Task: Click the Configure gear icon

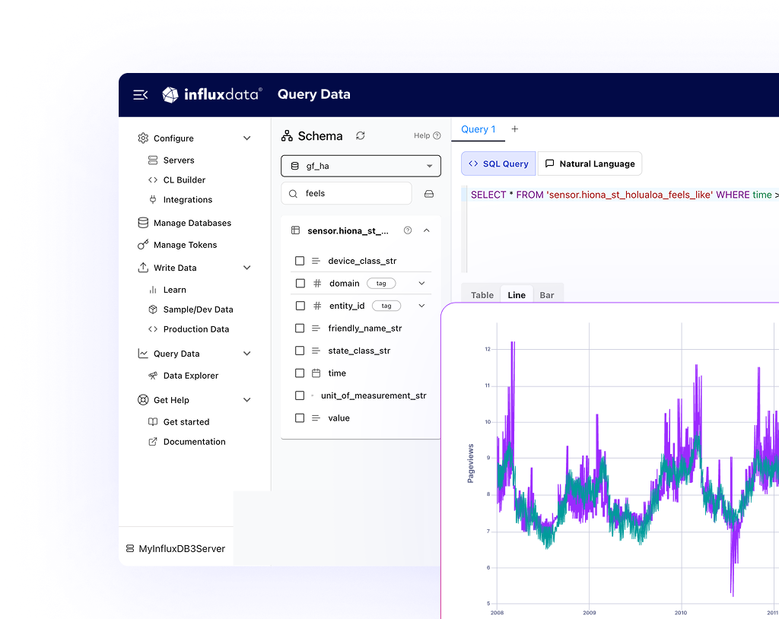Action: (143, 138)
